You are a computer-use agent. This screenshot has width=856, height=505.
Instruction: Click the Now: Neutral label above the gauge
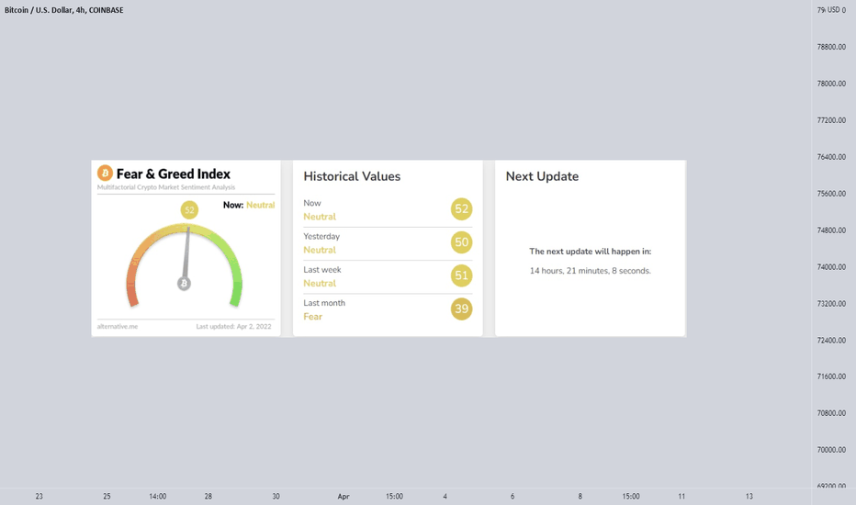point(249,205)
